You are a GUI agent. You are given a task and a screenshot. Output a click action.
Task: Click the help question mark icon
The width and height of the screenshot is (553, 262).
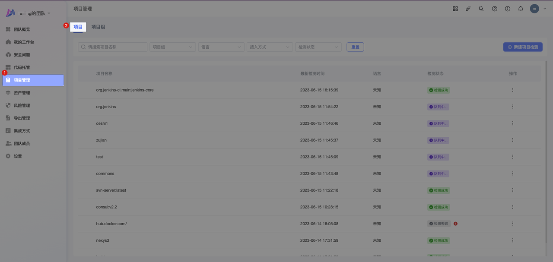tap(495, 9)
